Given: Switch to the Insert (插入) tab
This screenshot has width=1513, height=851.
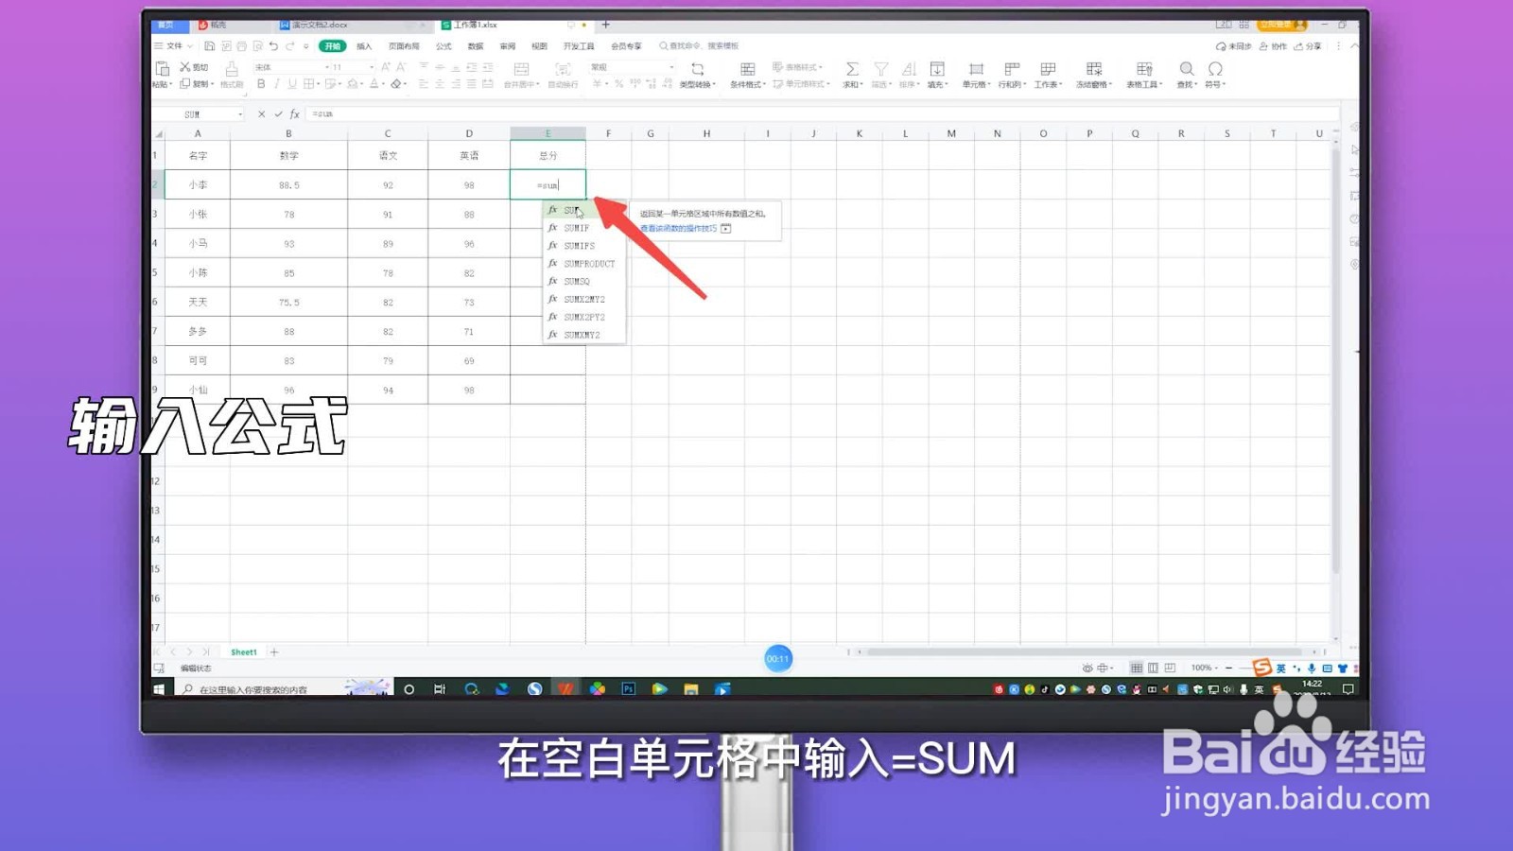Looking at the screenshot, I should click(364, 46).
